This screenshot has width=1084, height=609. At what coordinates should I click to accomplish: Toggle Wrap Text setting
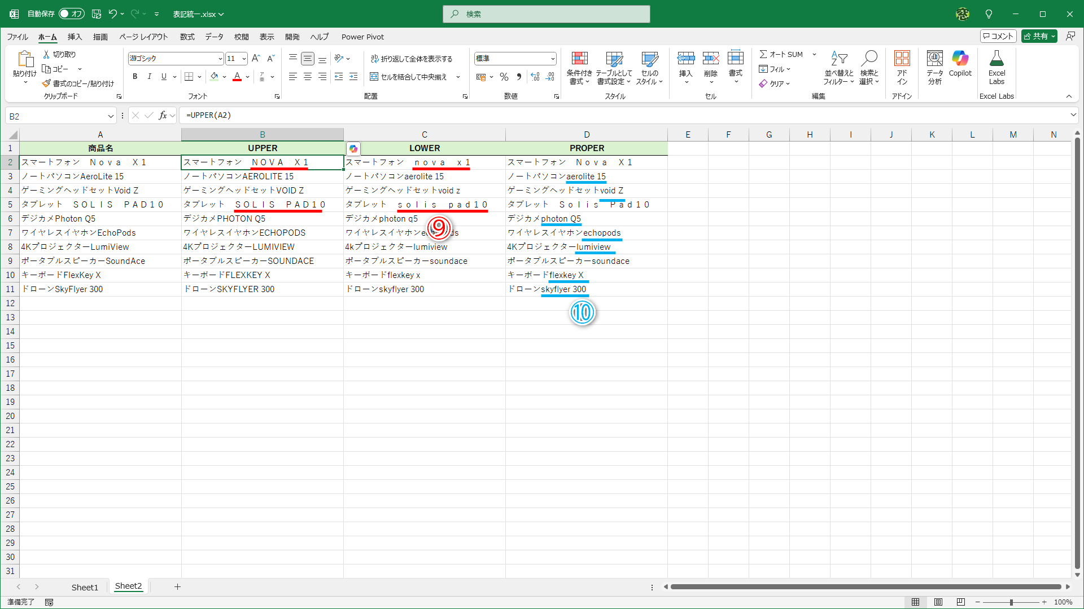pyautogui.click(x=412, y=59)
